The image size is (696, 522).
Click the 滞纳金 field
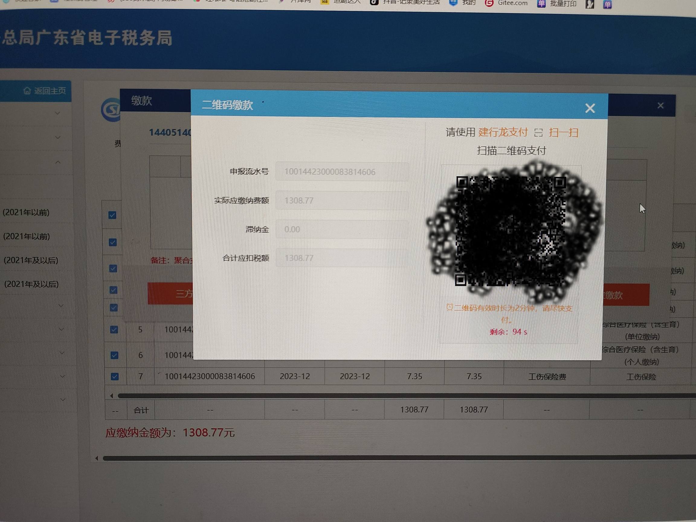click(x=342, y=229)
